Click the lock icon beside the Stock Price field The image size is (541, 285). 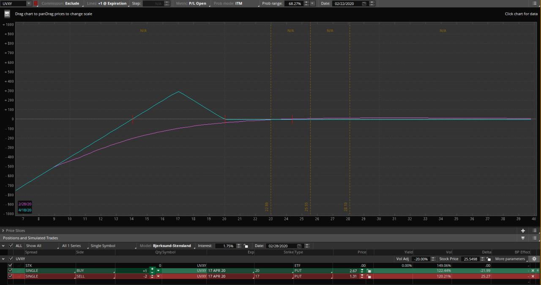(x=488, y=259)
